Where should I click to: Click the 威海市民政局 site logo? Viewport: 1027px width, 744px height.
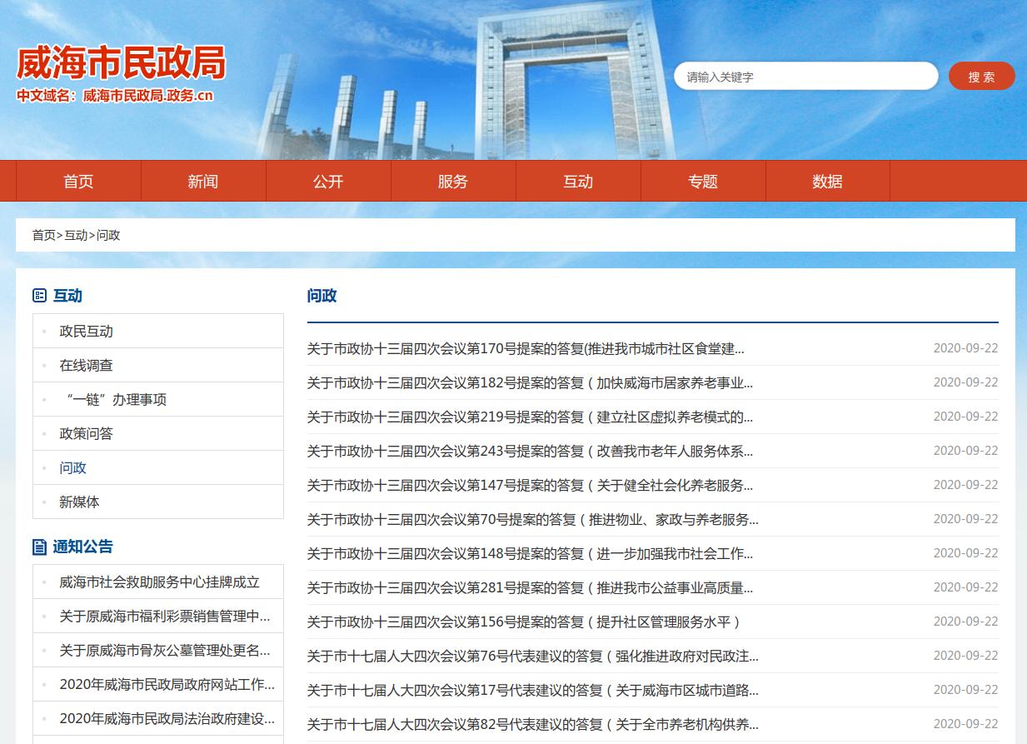(x=121, y=63)
